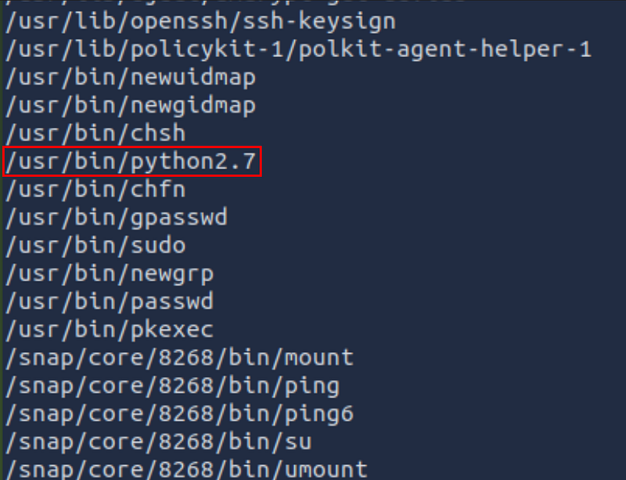626x480 pixels.
Task: Select the /usr/bin/chfn line
Action: (95, 189)
